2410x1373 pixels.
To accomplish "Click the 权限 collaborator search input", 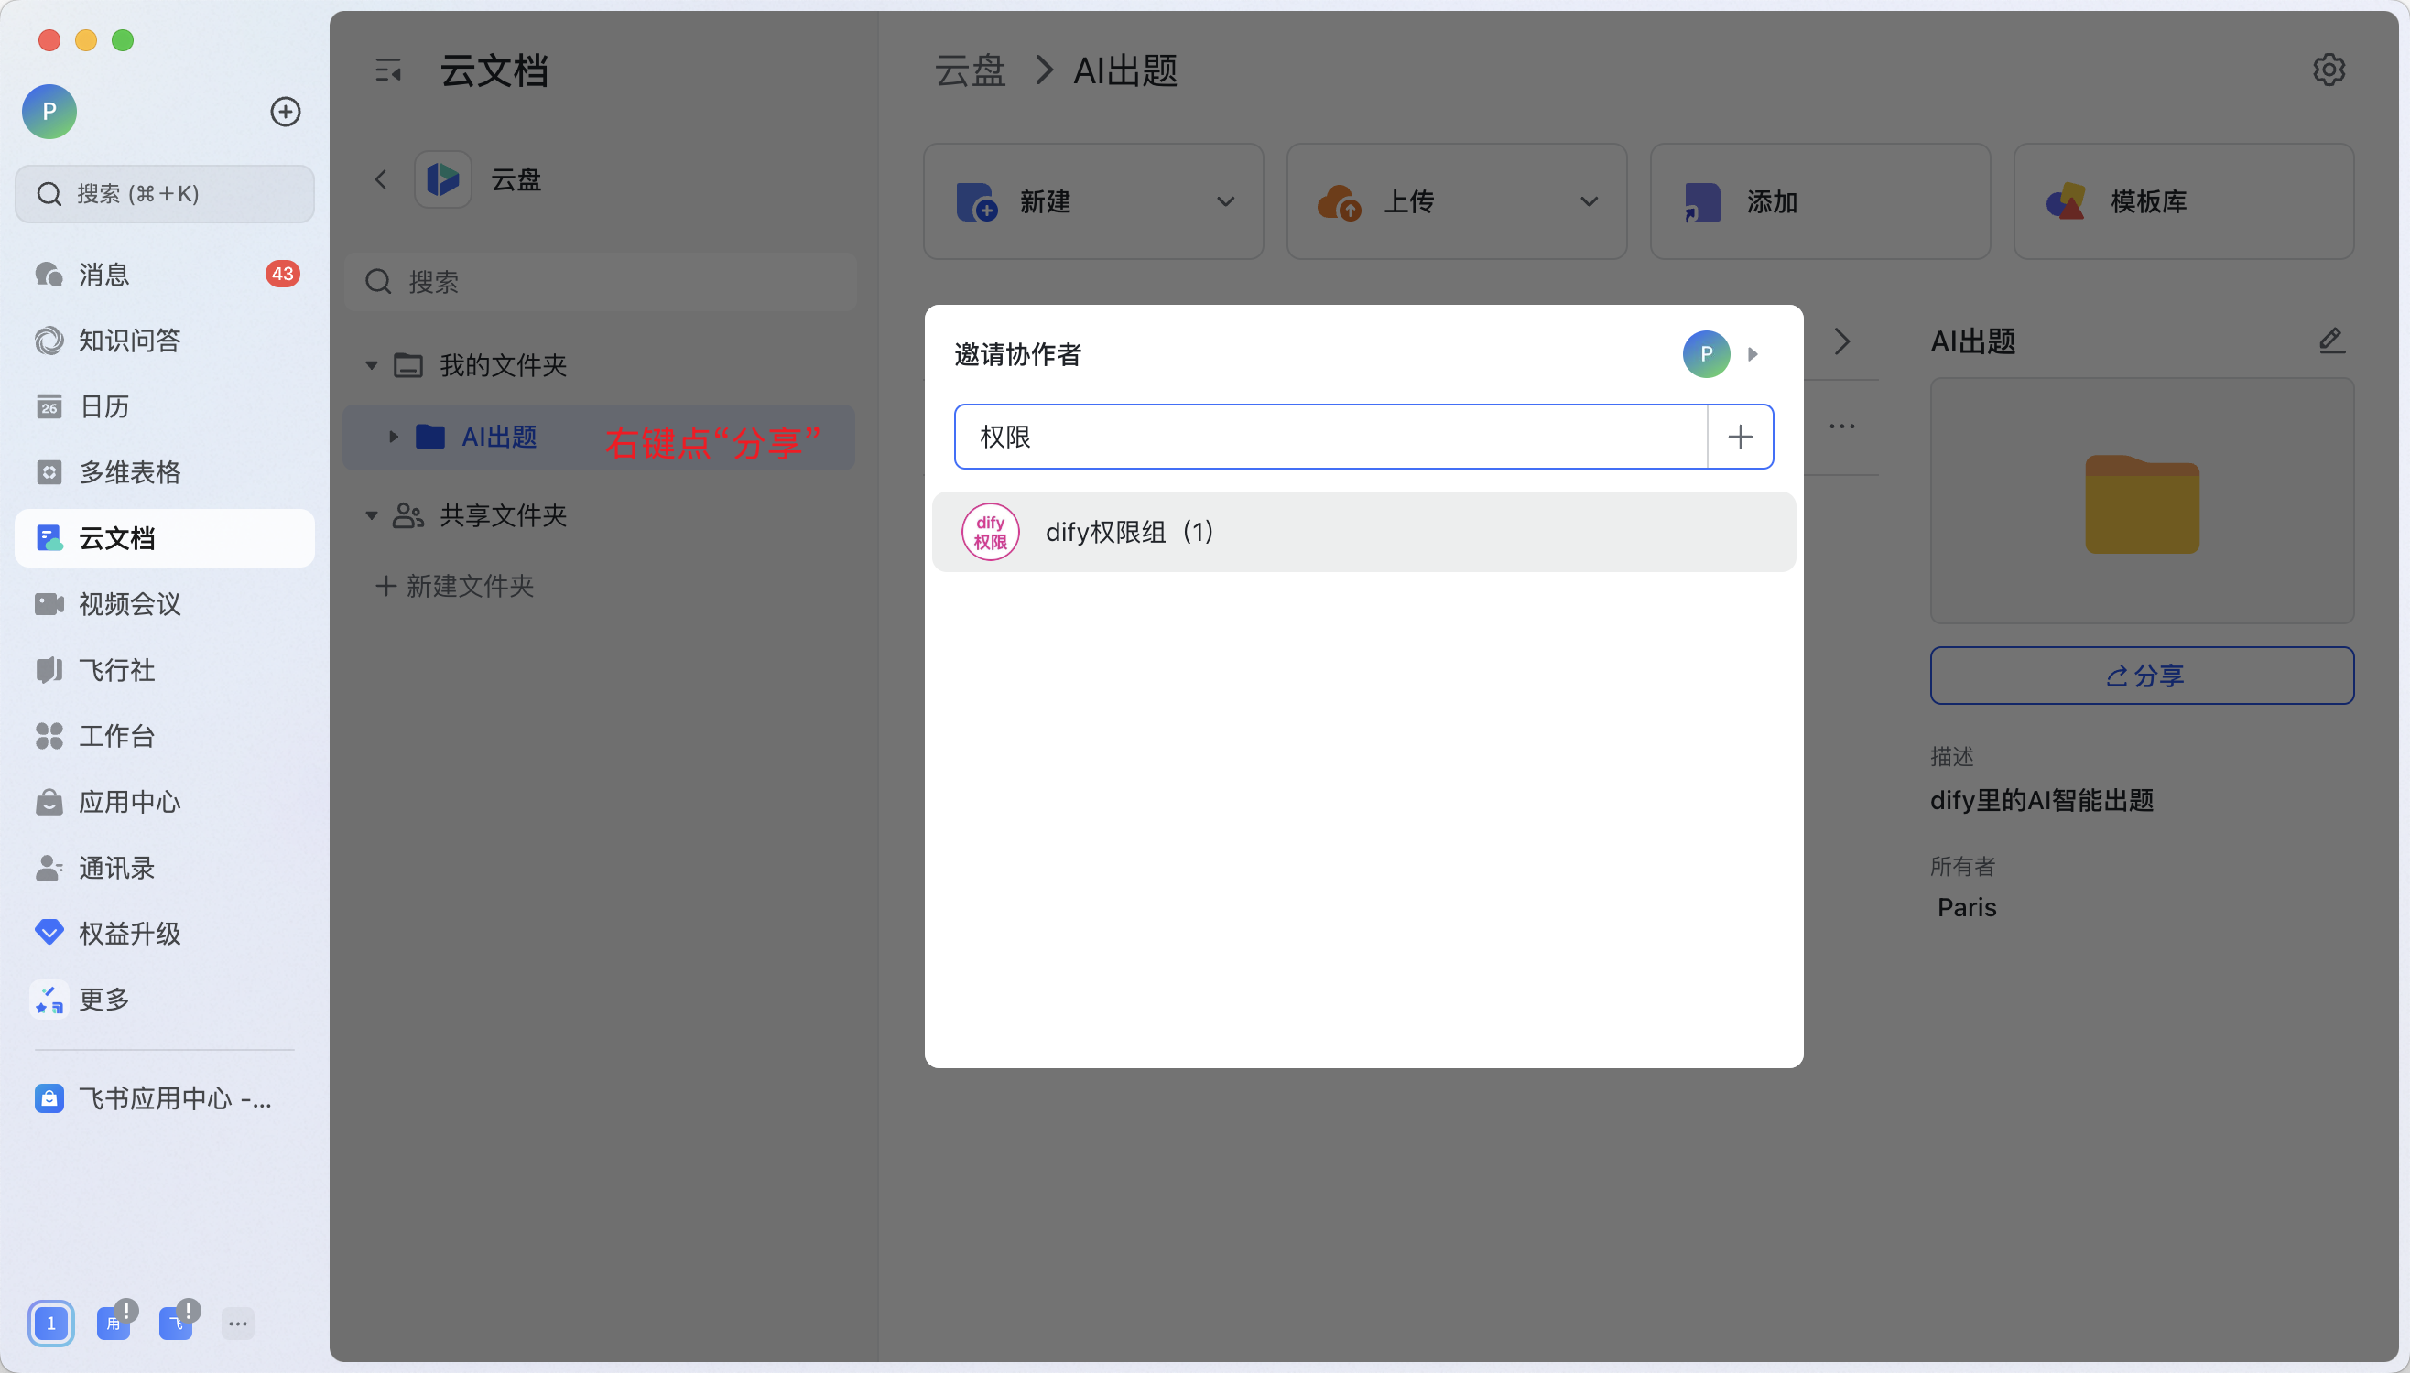I will pyautogui.click(x=1328, y=437).
